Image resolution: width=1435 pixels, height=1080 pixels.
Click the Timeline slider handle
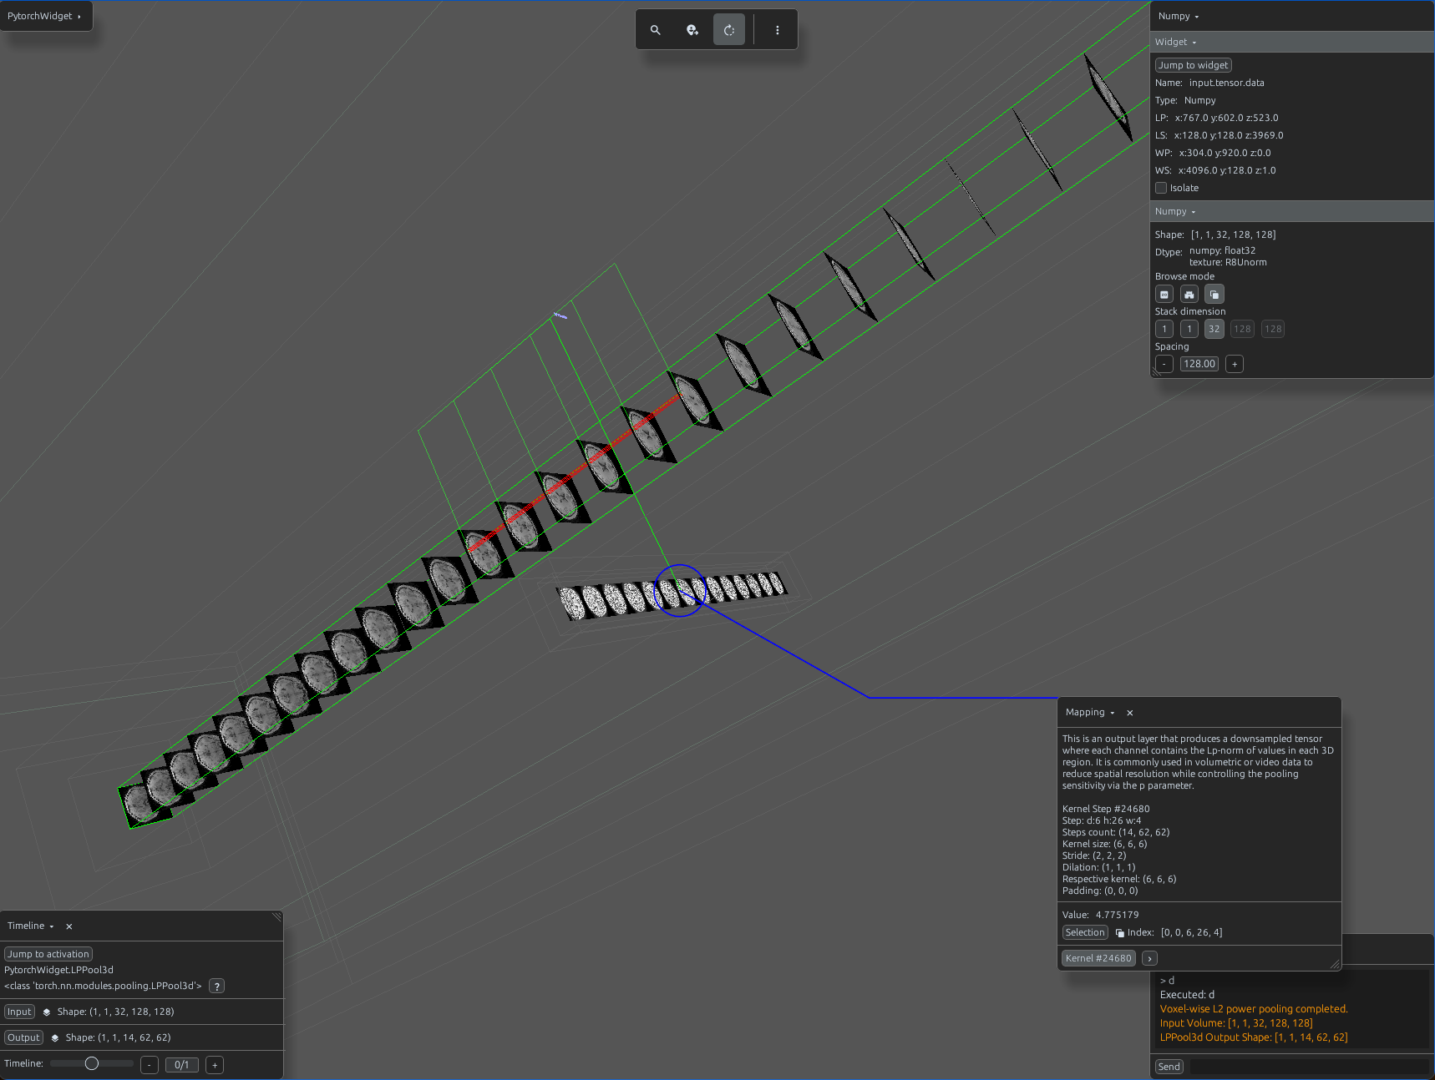point(92,1063)
